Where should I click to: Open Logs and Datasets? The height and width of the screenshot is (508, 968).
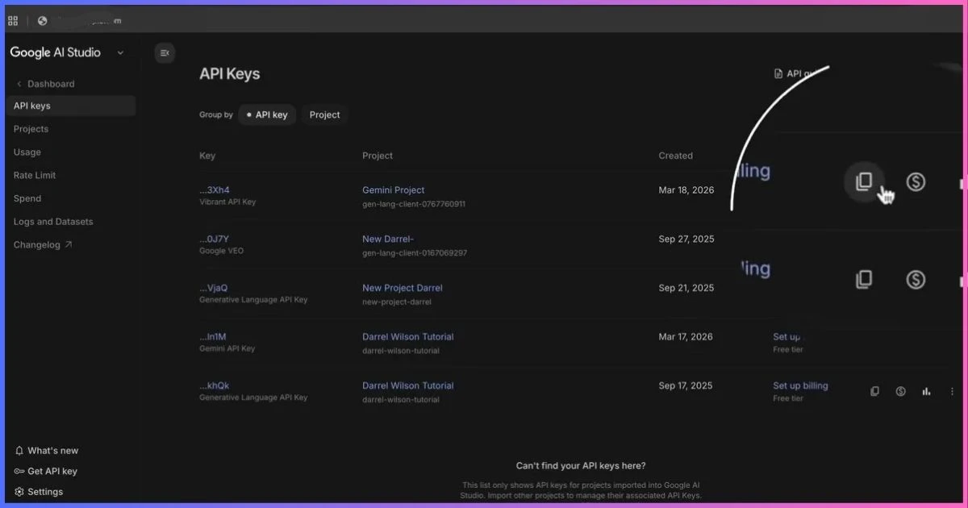[53, 222]
